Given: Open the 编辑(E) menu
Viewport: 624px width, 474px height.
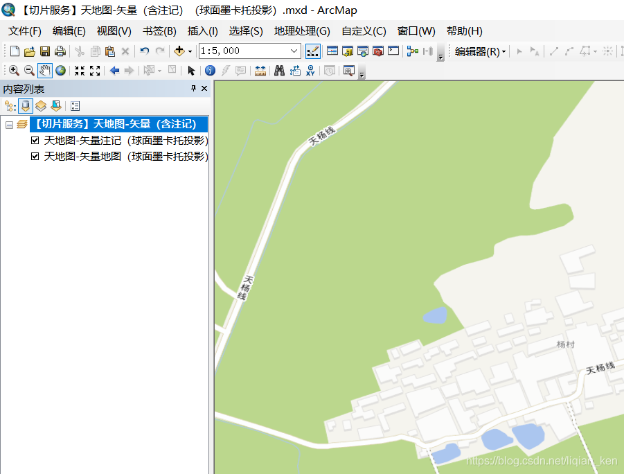Looking at the screenshot, I should point(69,31).
